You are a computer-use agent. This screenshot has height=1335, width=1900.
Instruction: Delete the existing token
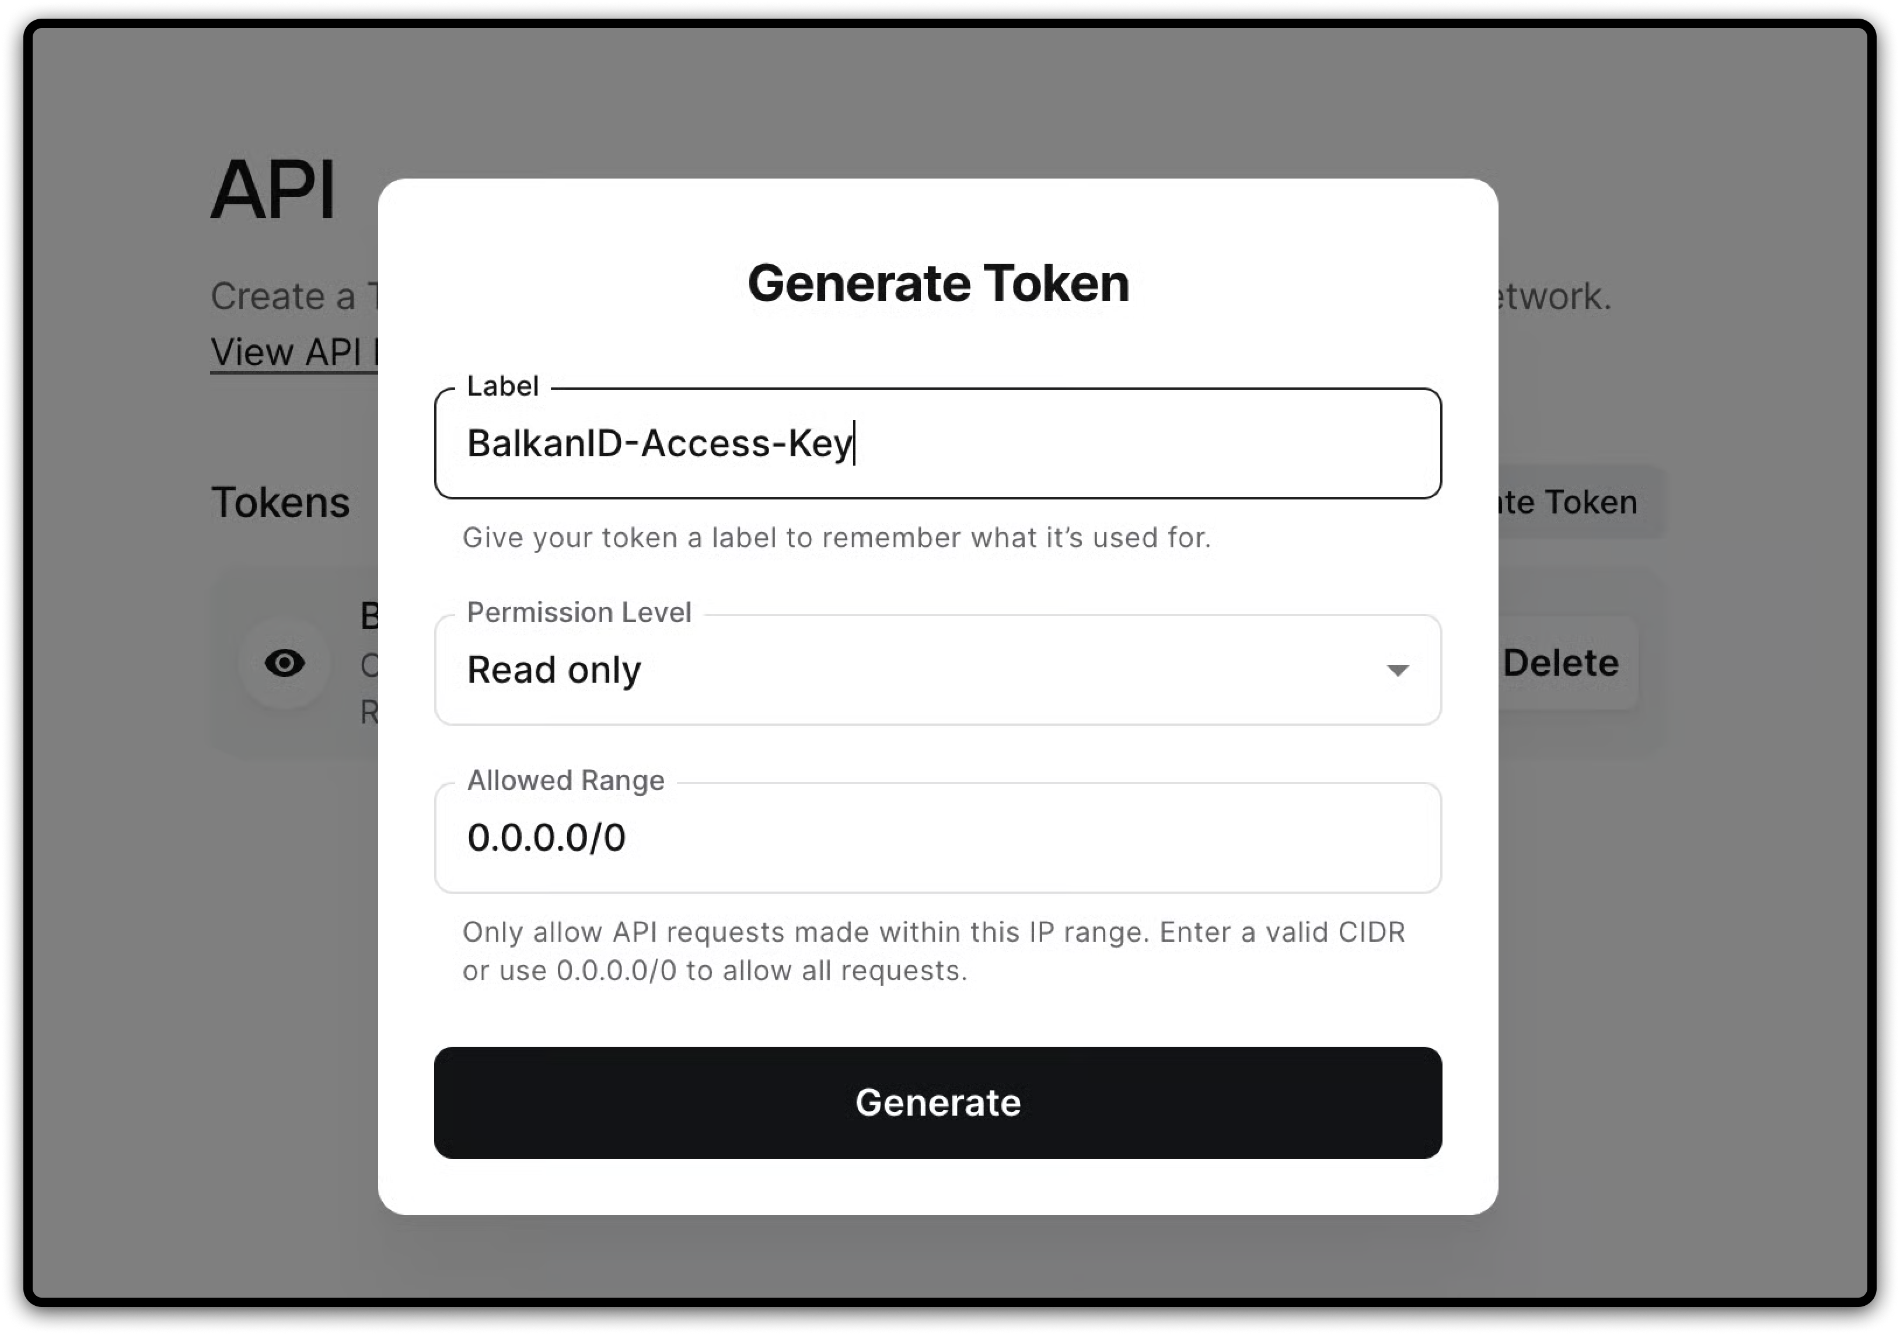1561,663
